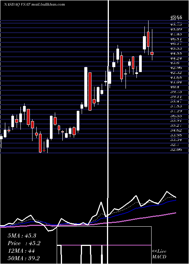Click the 36.55 price axis label
This screenshot has height=264, width=189.
pyautogui.click(x=176, y=116)
